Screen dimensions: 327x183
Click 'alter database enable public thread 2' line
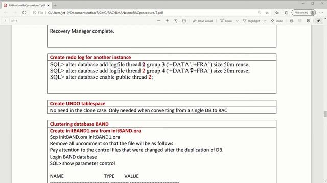[x=101, y=77]
